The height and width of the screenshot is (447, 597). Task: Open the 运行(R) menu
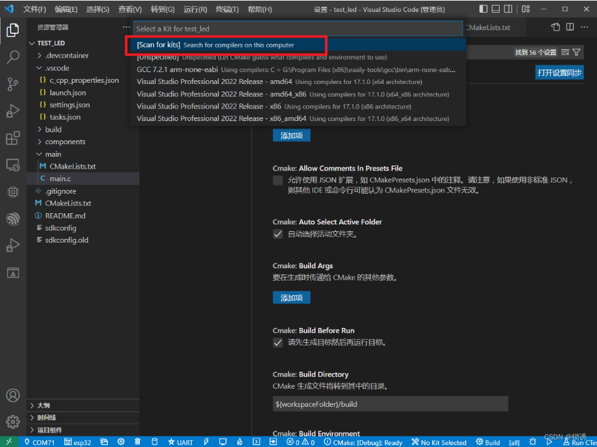click(195, 9)
